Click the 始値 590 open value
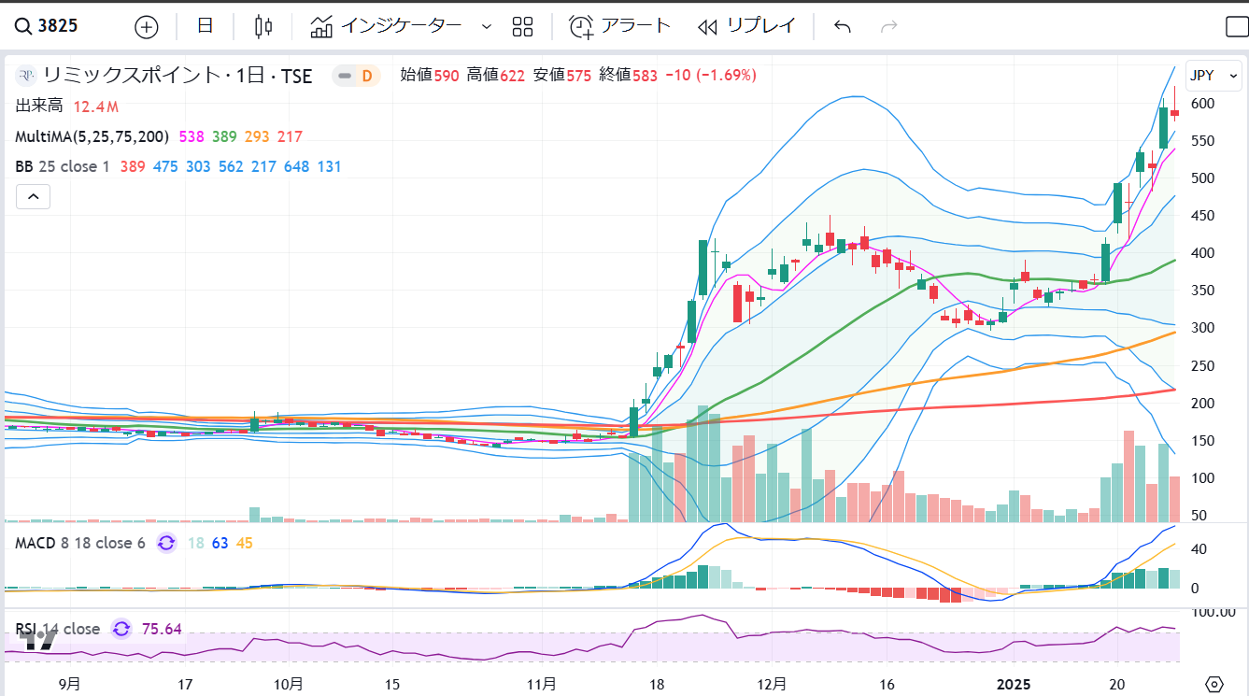This screenshot has height=696, width=1249. coord(429,76)
